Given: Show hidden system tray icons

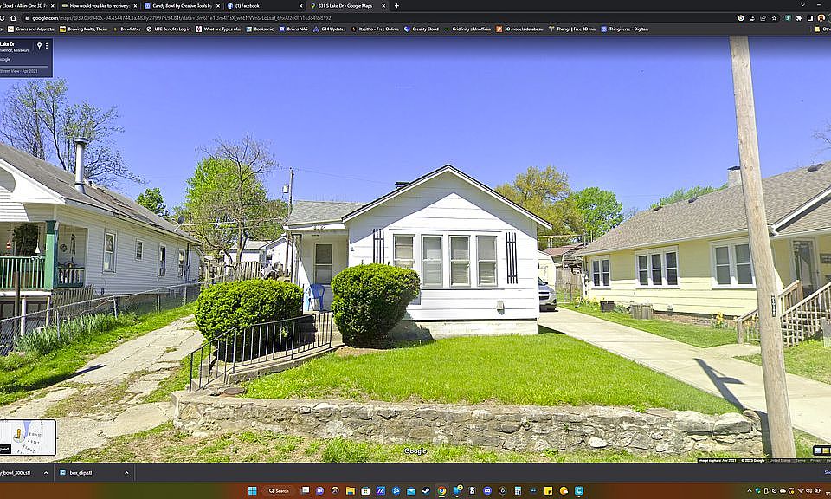Looking at the screenshot, I should point(750,491).
